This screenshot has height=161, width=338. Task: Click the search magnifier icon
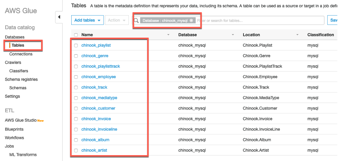click(x=137, y=20)
